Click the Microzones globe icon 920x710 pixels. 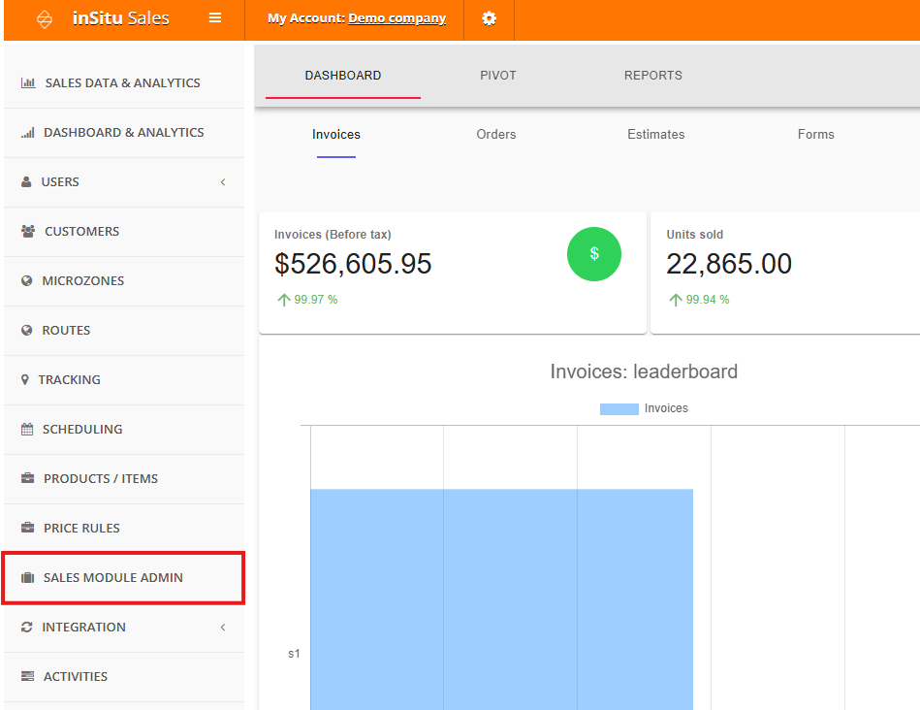point(27,280)
